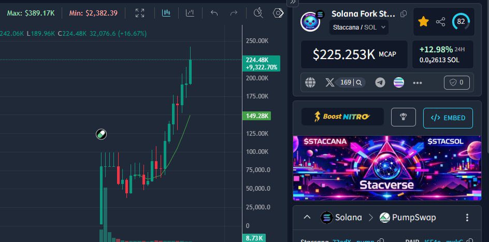Open the Solana chain link
Viewport: 489px width, 242px height.
tap(341, 217)
